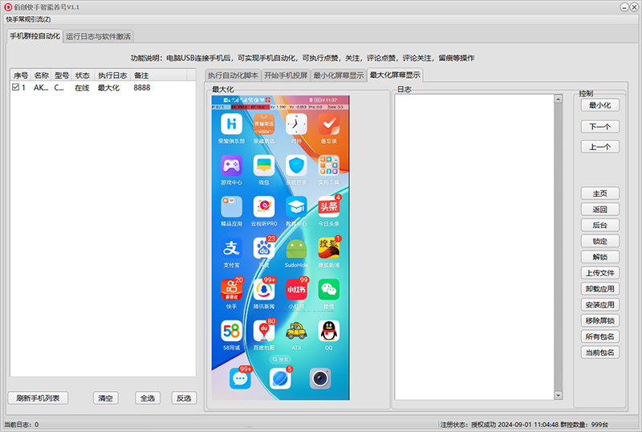Tap the phone home screen 搜索 pill
The width and height of the screenshot is (642, 432).
pyautogui.click(x=280, y=360)
